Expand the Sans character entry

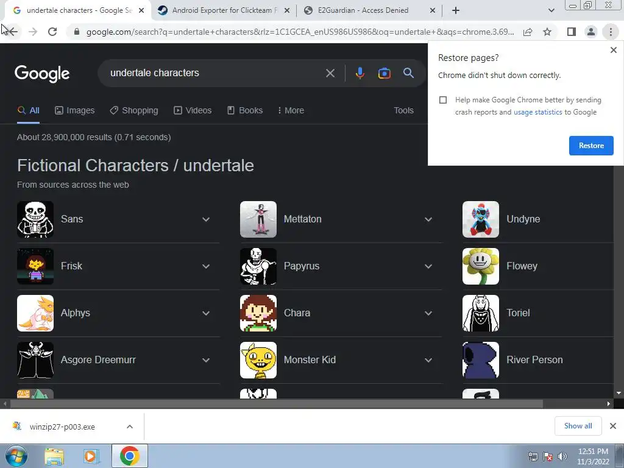(206, 219)
